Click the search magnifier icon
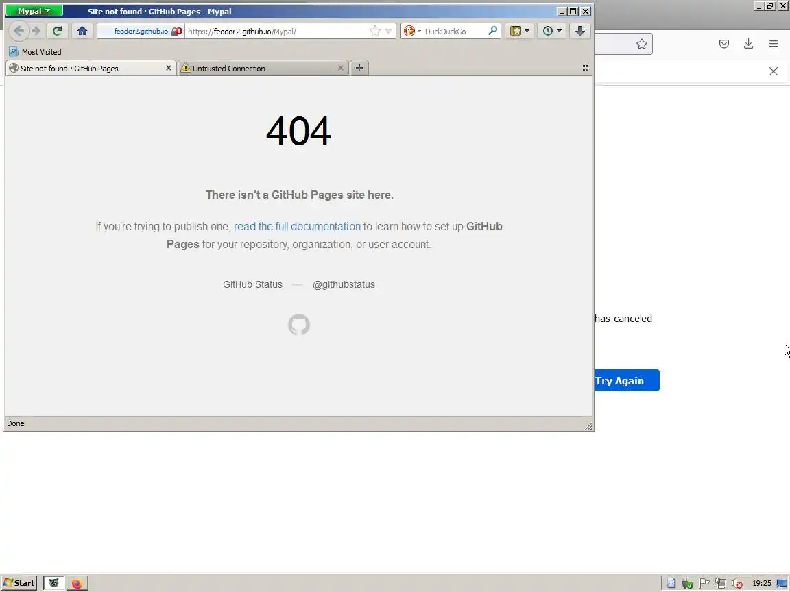Viewport: 790px width, 592px height. coord(493,32)
